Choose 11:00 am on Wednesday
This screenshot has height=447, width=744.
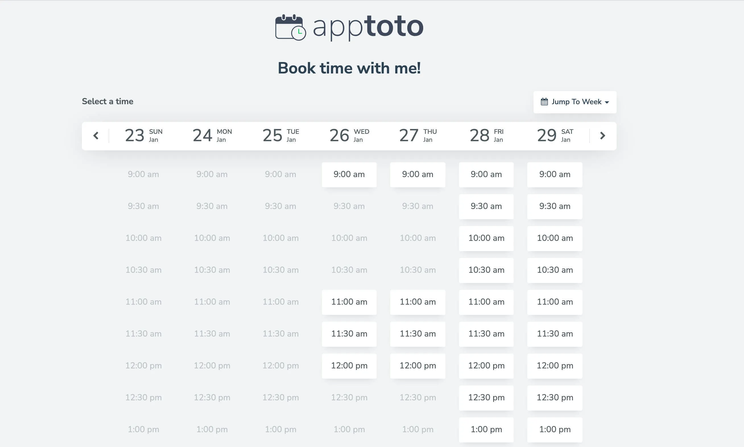click(349, 302)
